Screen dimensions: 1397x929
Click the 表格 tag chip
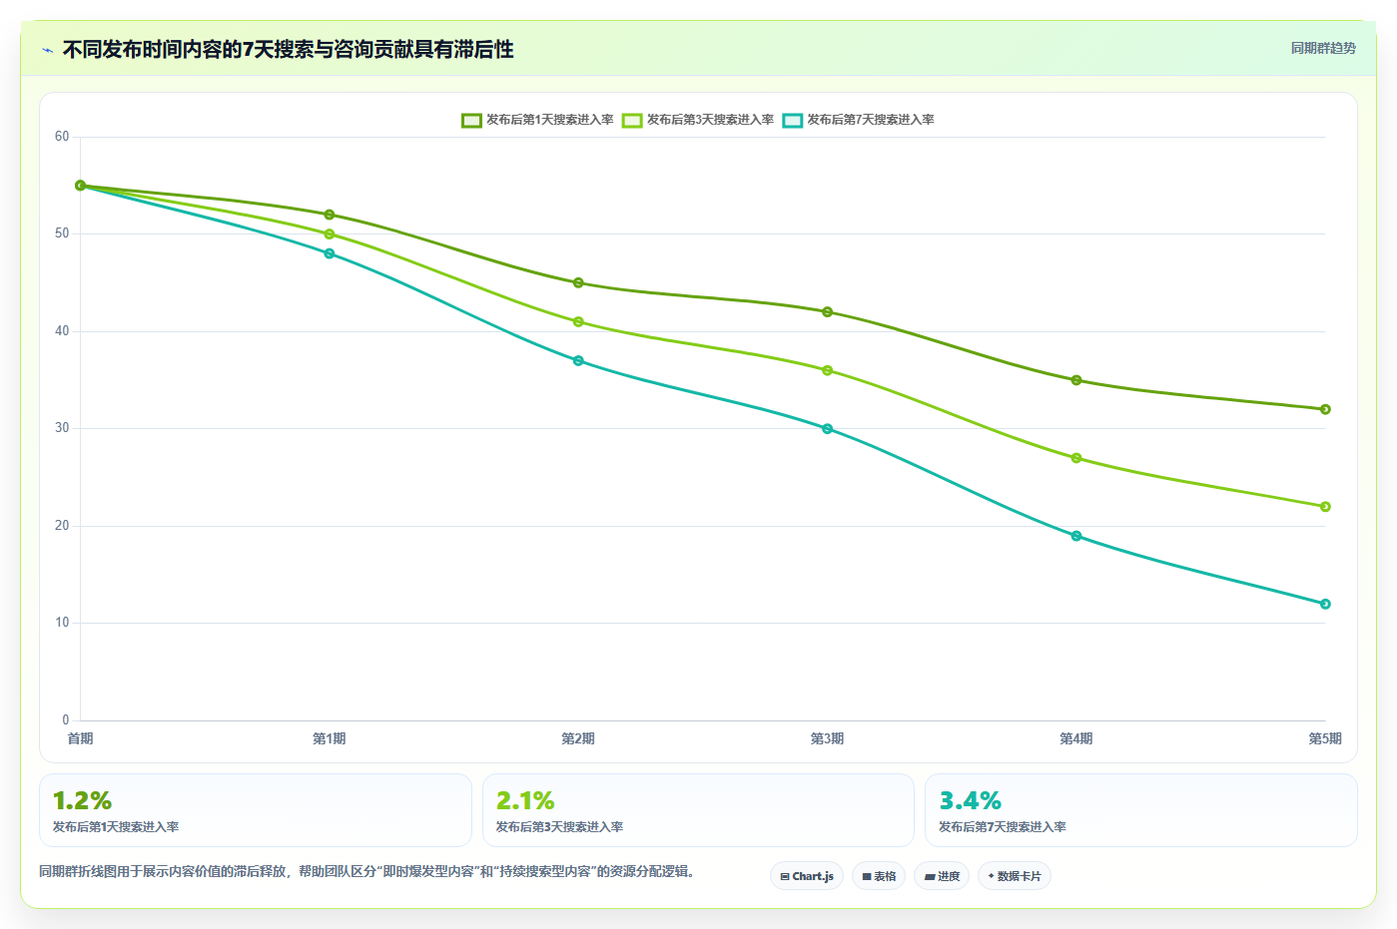coord(879,876)
